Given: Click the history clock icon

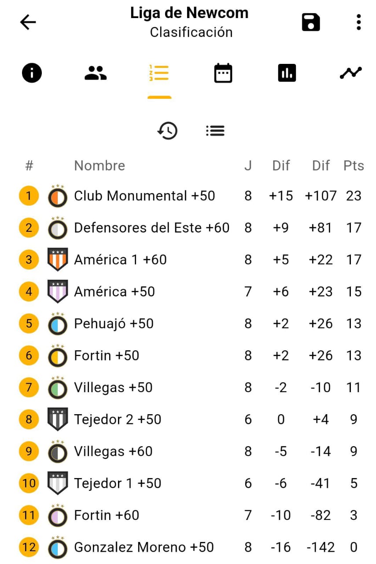Looking at the screenshot, I should (167, 131).
